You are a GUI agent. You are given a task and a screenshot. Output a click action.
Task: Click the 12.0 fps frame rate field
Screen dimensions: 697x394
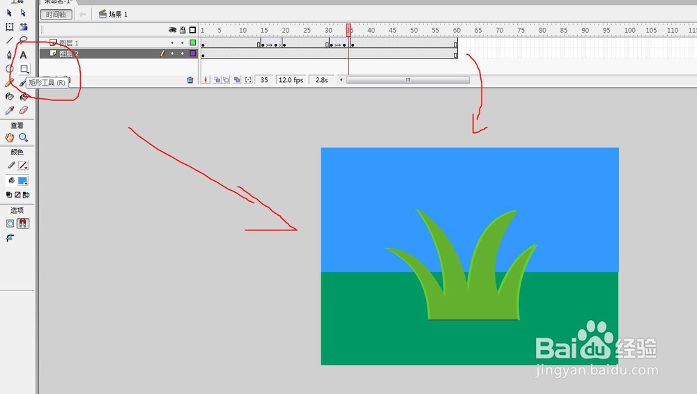291,80
